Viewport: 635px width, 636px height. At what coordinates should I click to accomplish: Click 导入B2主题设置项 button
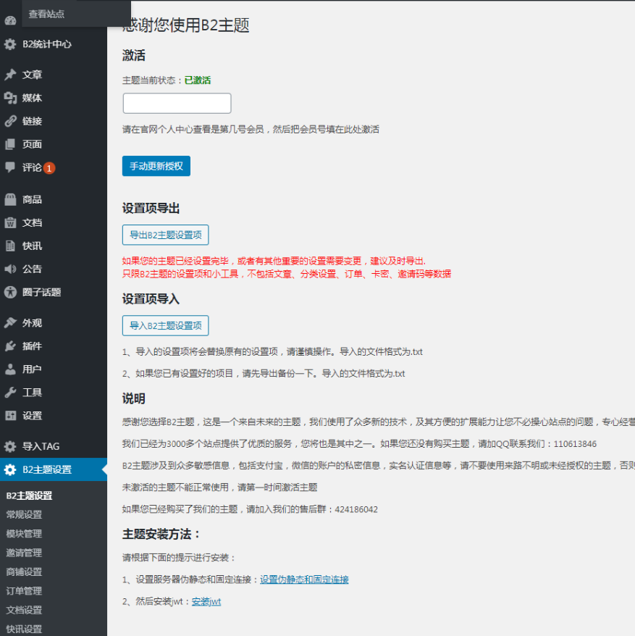point(165,325)
